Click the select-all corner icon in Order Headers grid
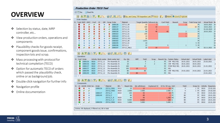 click(x=75, y=22)
